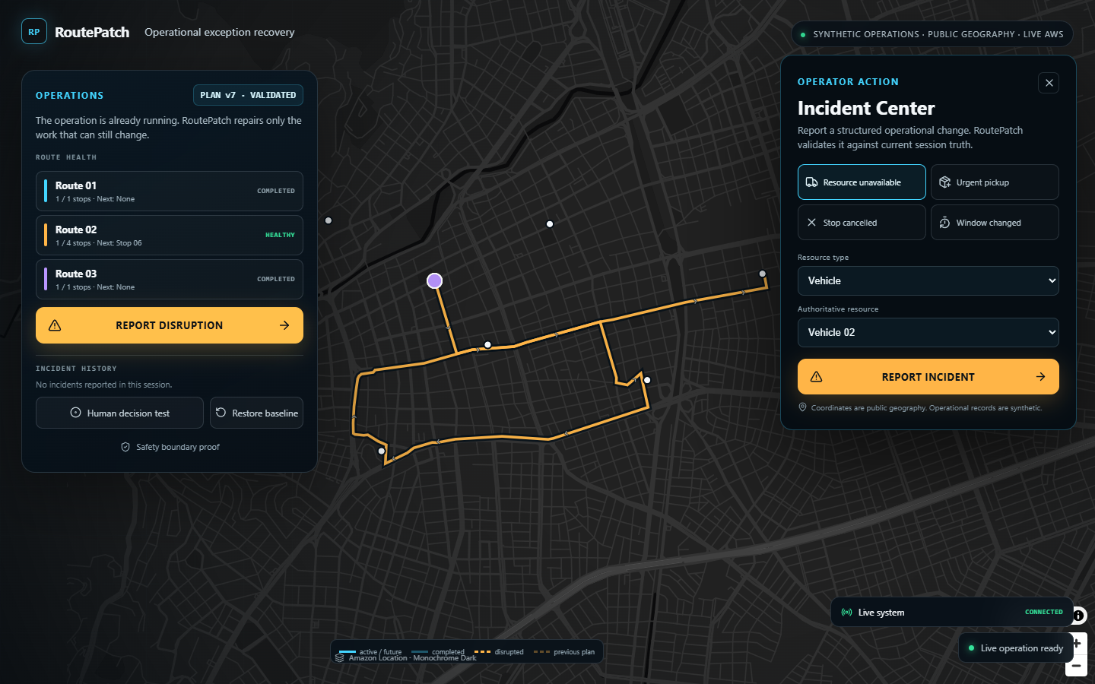The image size is (1095, 684).
Task: Select the Route 03 card
Action: (170, 280)
